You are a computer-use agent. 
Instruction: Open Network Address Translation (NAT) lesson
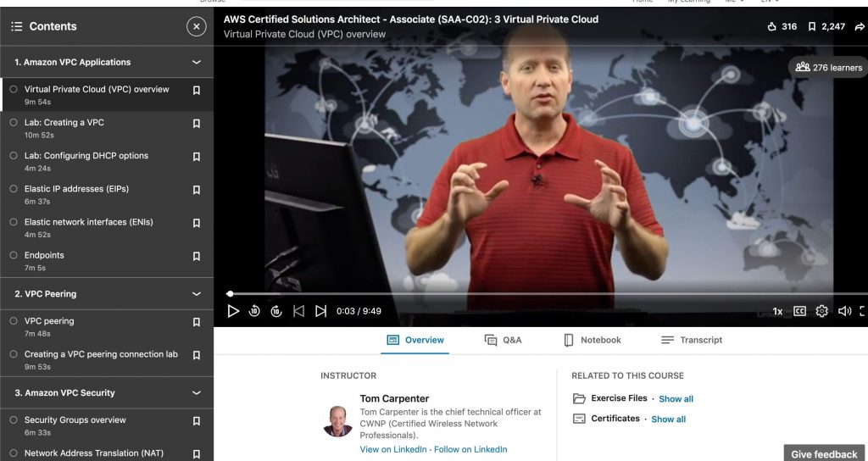pyautogui.click(x=94, y=453)
